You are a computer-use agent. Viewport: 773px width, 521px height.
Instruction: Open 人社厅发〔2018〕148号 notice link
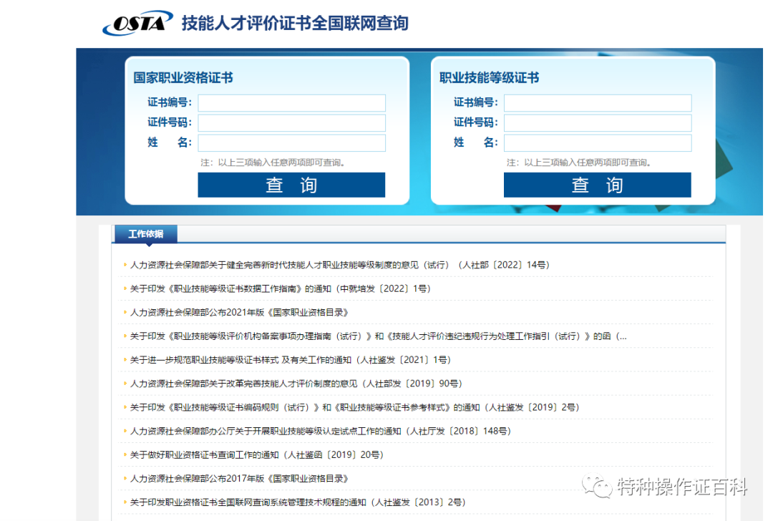[321, 431]
